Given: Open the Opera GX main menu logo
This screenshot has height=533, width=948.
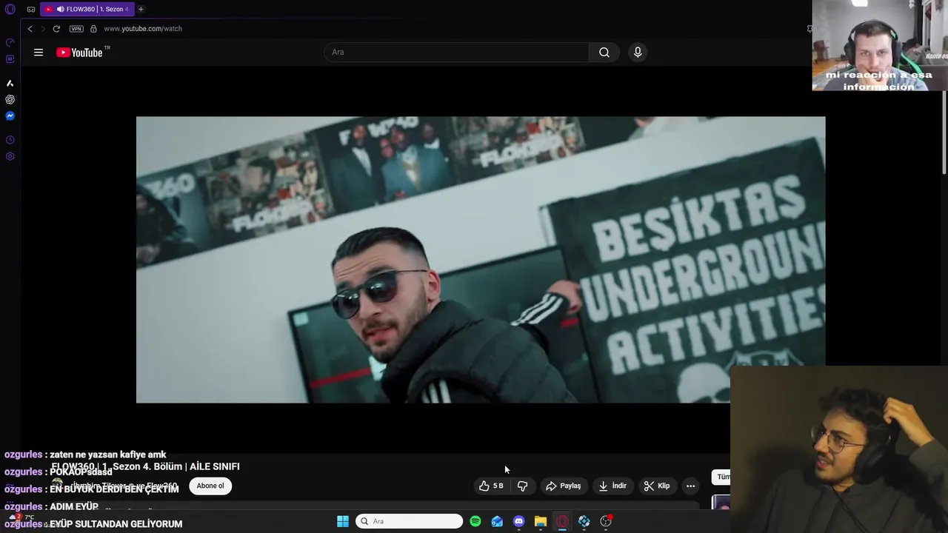Looking at the screenshot, I should (x=10, y=10).
